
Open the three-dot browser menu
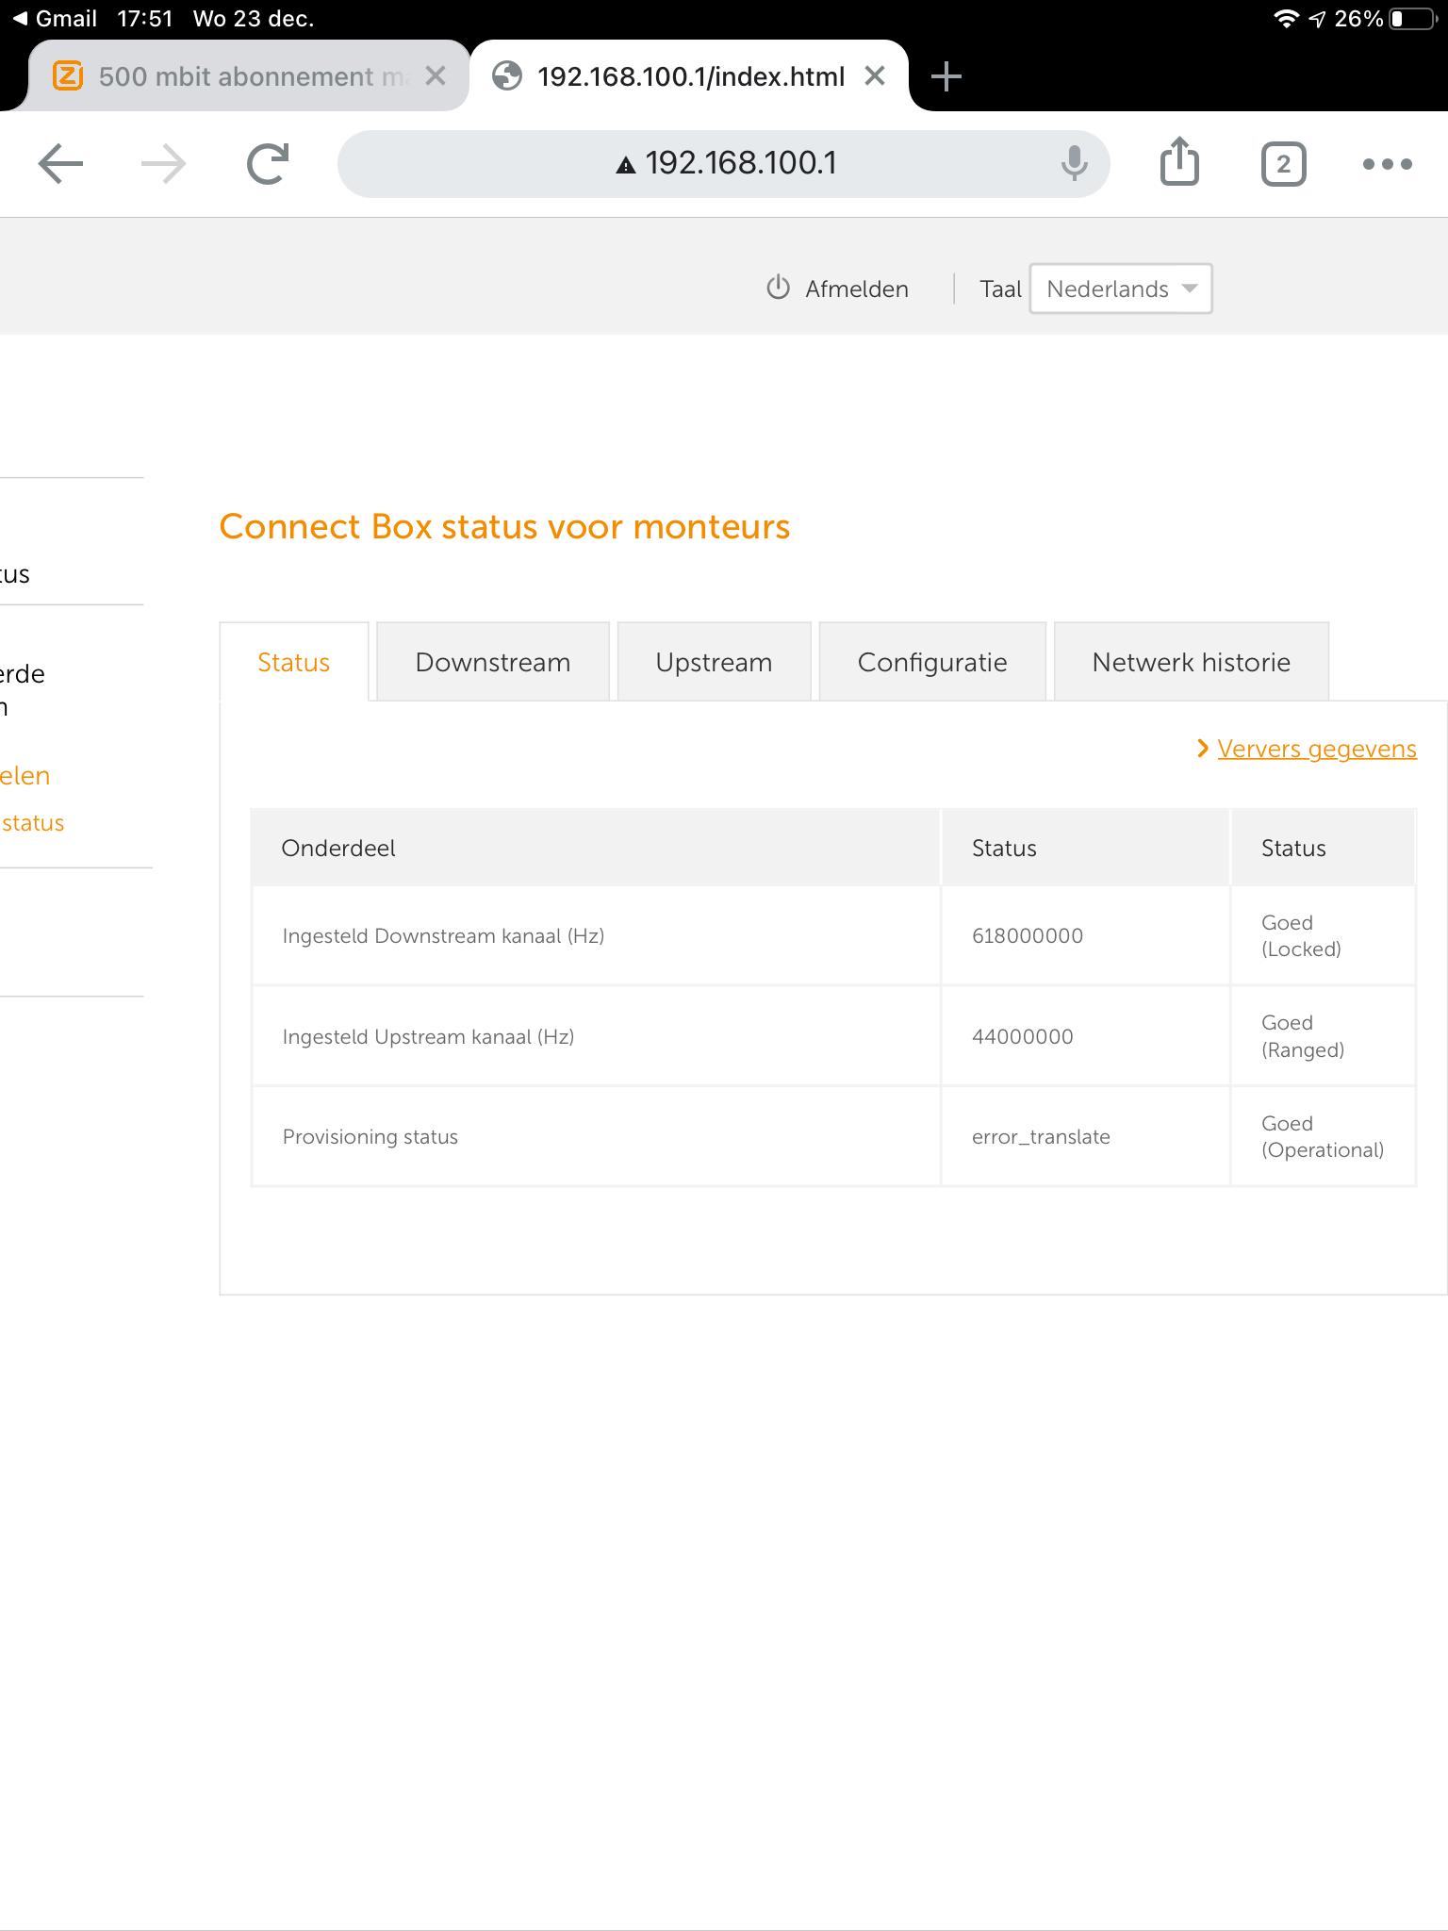[1387, 164]
